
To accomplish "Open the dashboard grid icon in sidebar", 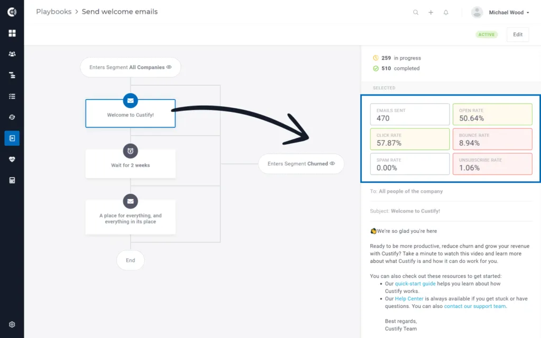I will click(x=12, y=33).
